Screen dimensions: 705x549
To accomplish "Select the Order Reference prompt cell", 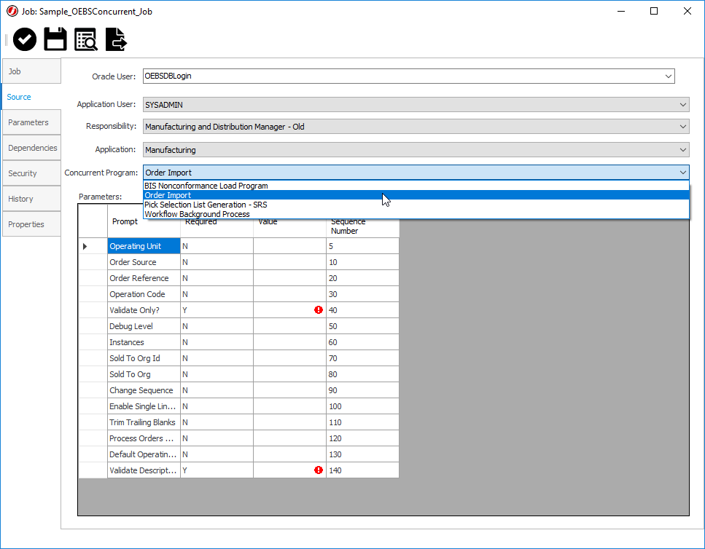I will tap(144, 278).
